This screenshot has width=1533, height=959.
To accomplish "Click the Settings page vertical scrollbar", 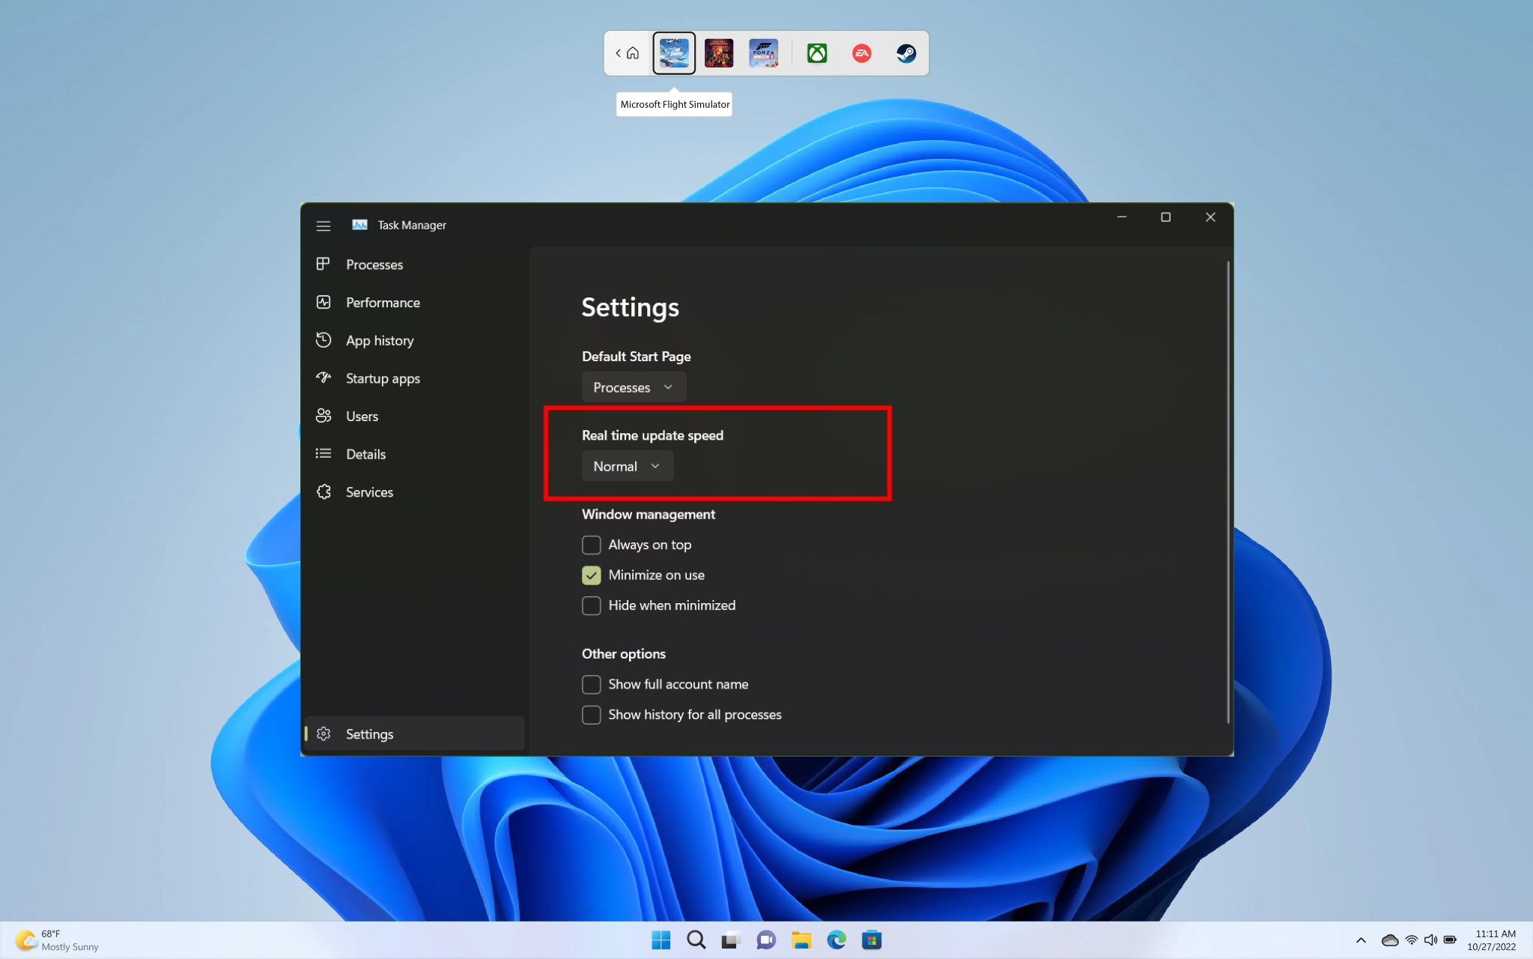I will point(1228,492).
